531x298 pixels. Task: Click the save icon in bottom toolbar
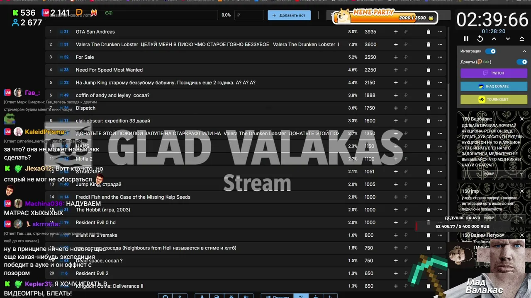click(217, 296)
